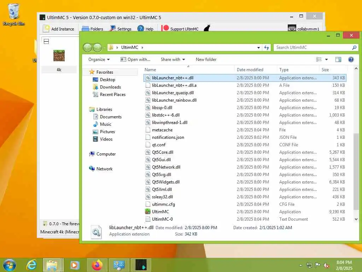Select UltimMC-0 text document
Screen dimensions: 362x272
245,219
